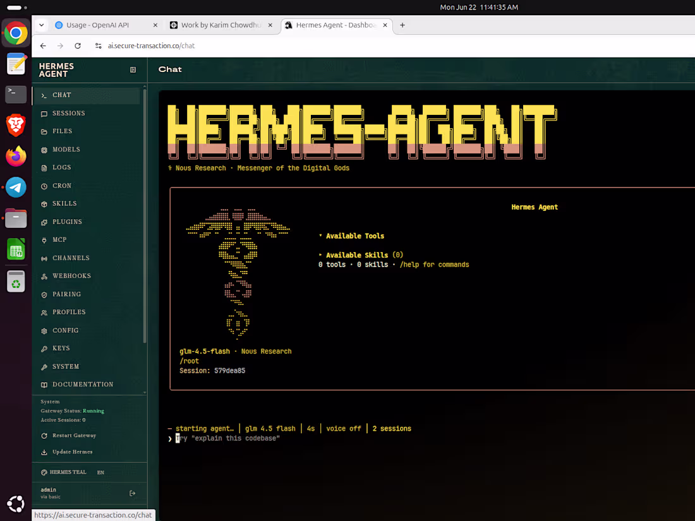Viewport: 695px width, 521px height.
Task: Open Telegram from the dock
Action: coord(16,187)
